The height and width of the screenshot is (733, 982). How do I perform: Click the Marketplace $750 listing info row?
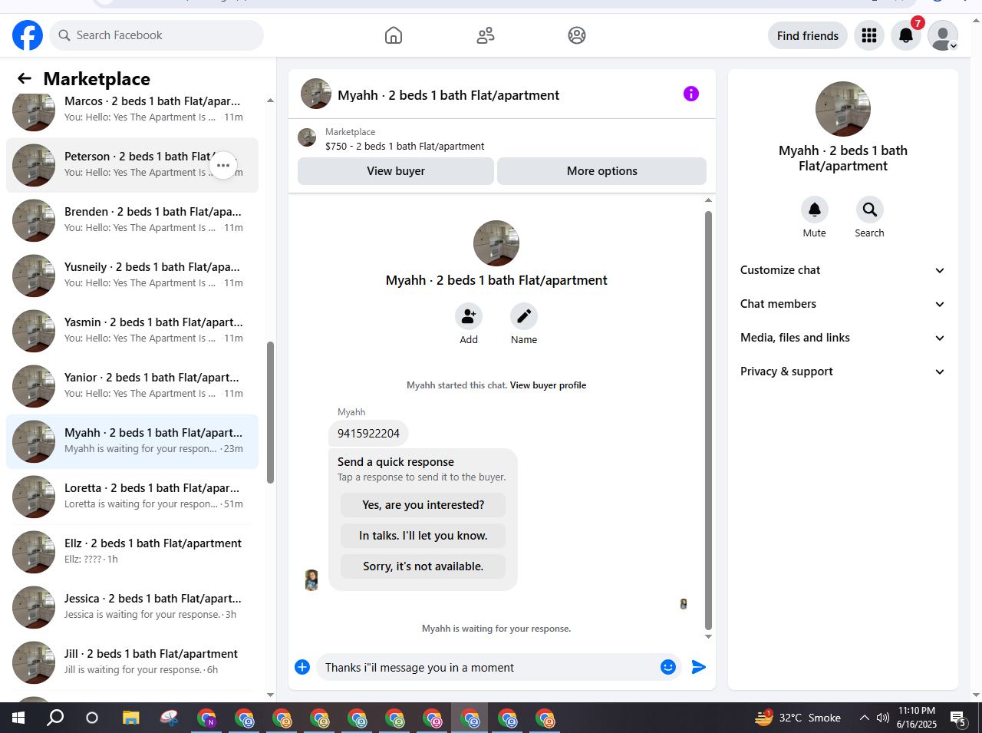point(502,139)
